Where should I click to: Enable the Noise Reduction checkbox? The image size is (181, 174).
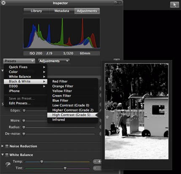pyautogui.click(x=7, y=146)
